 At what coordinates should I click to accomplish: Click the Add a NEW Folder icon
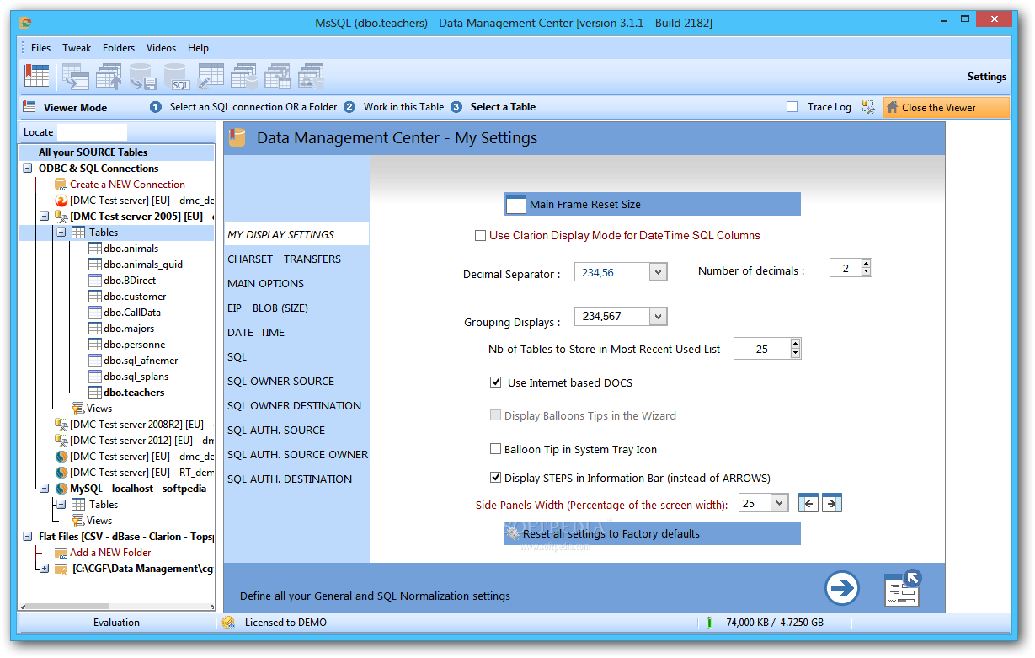pyautogui.click(x=61, y=553)
